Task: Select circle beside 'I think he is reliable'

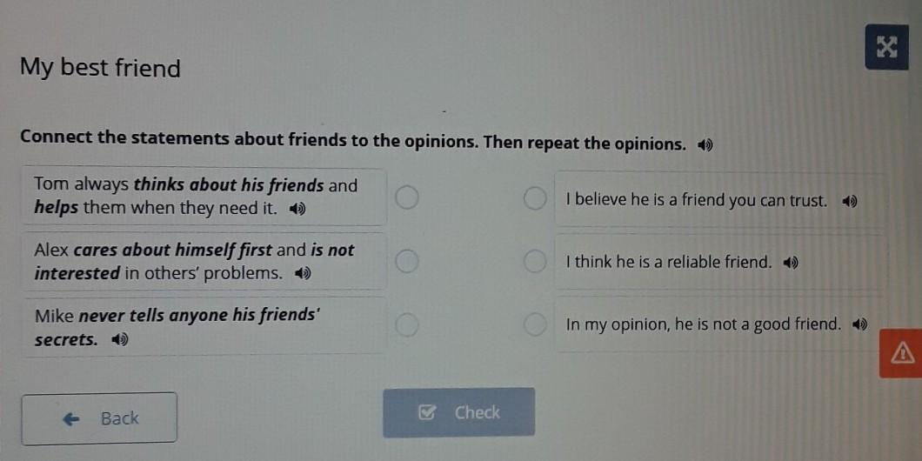Action: tap(535, 262)
